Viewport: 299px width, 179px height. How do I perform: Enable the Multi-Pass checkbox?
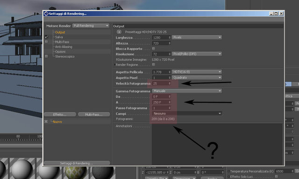(46, 41)
